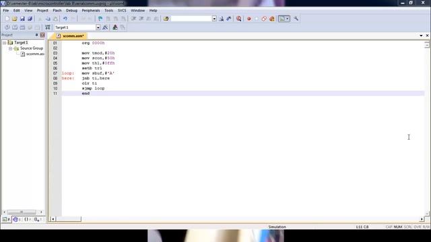Click editor scroll right arrow
The width and height of the screenshot is (431, 242).
point(422,219)
